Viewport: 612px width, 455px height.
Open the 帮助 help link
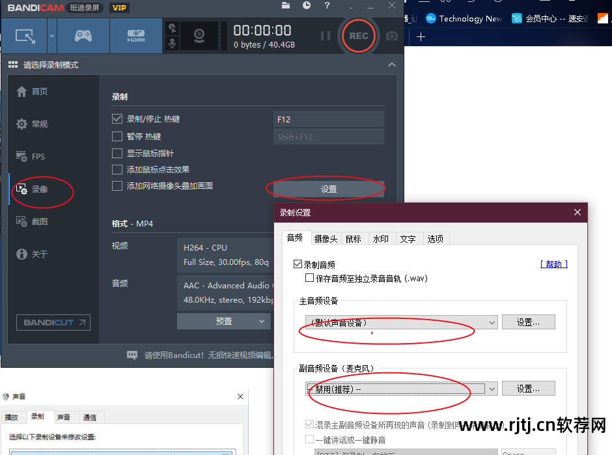(554, 264)
